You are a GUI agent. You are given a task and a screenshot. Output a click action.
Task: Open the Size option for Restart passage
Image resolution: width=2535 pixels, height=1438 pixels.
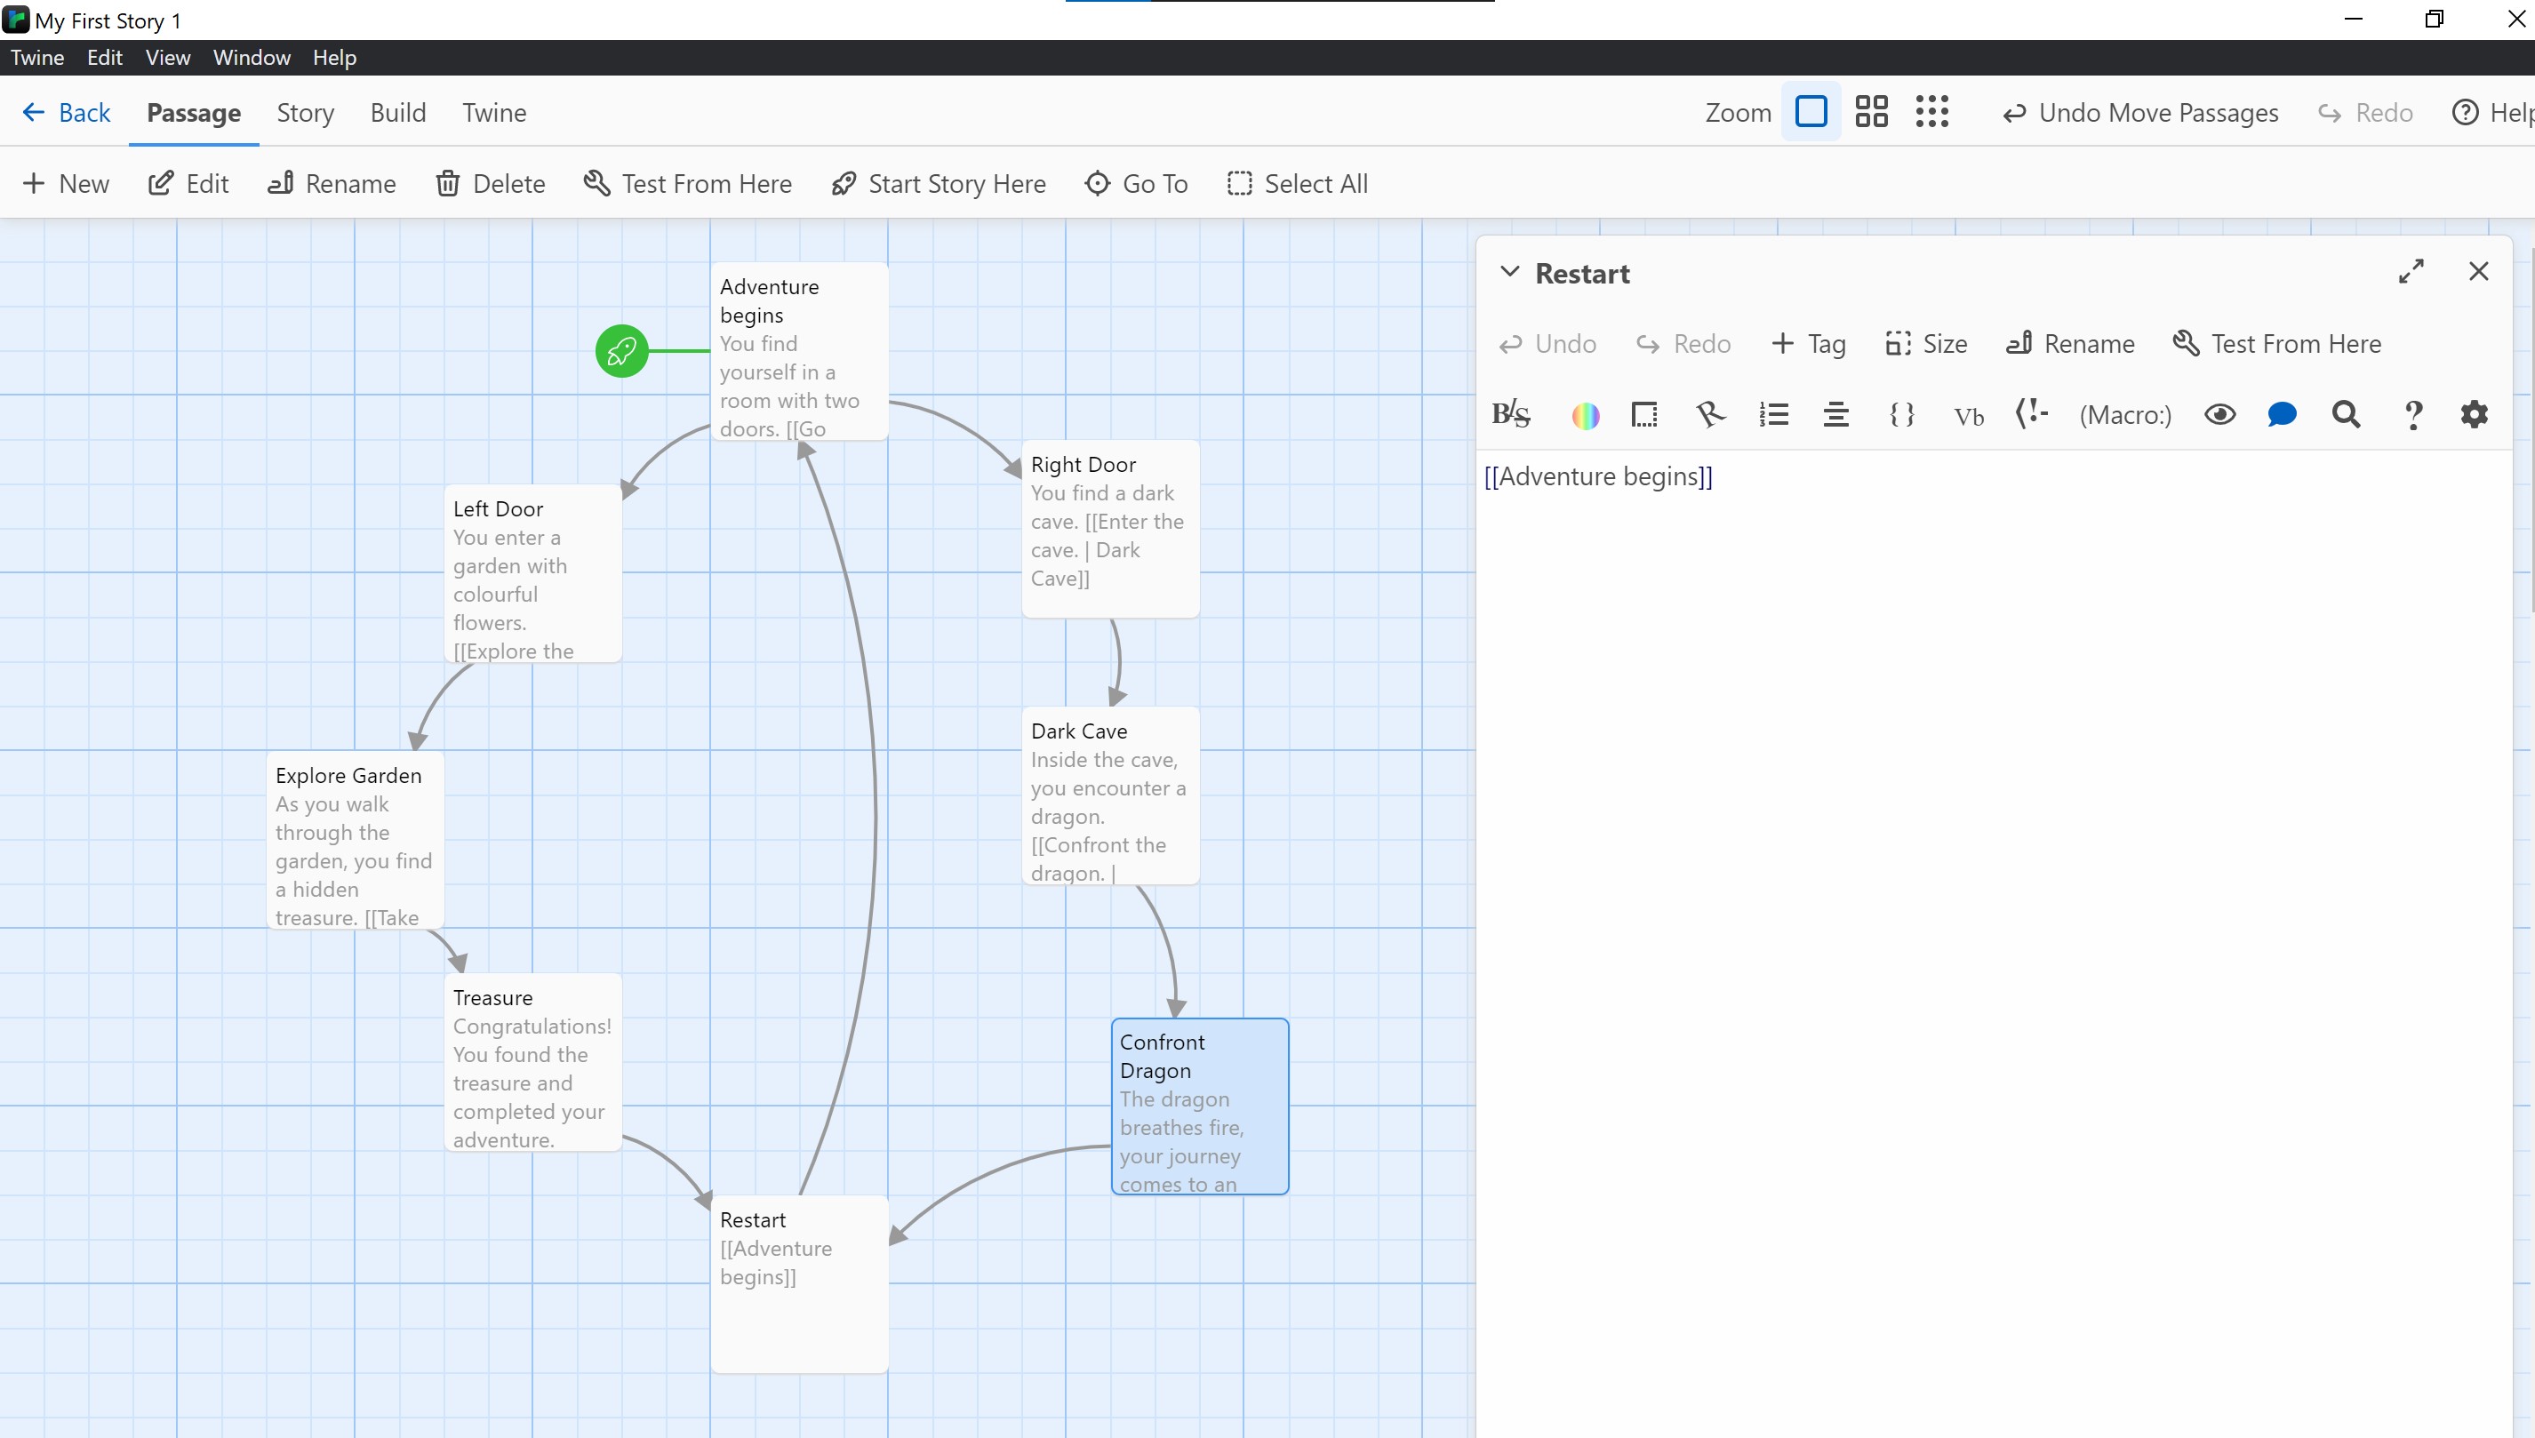[1925, 344]
